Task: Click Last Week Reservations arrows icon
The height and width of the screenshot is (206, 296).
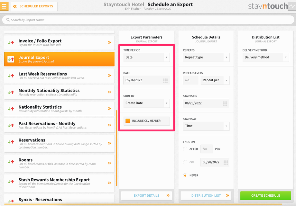Action: [x=11, y=76]
